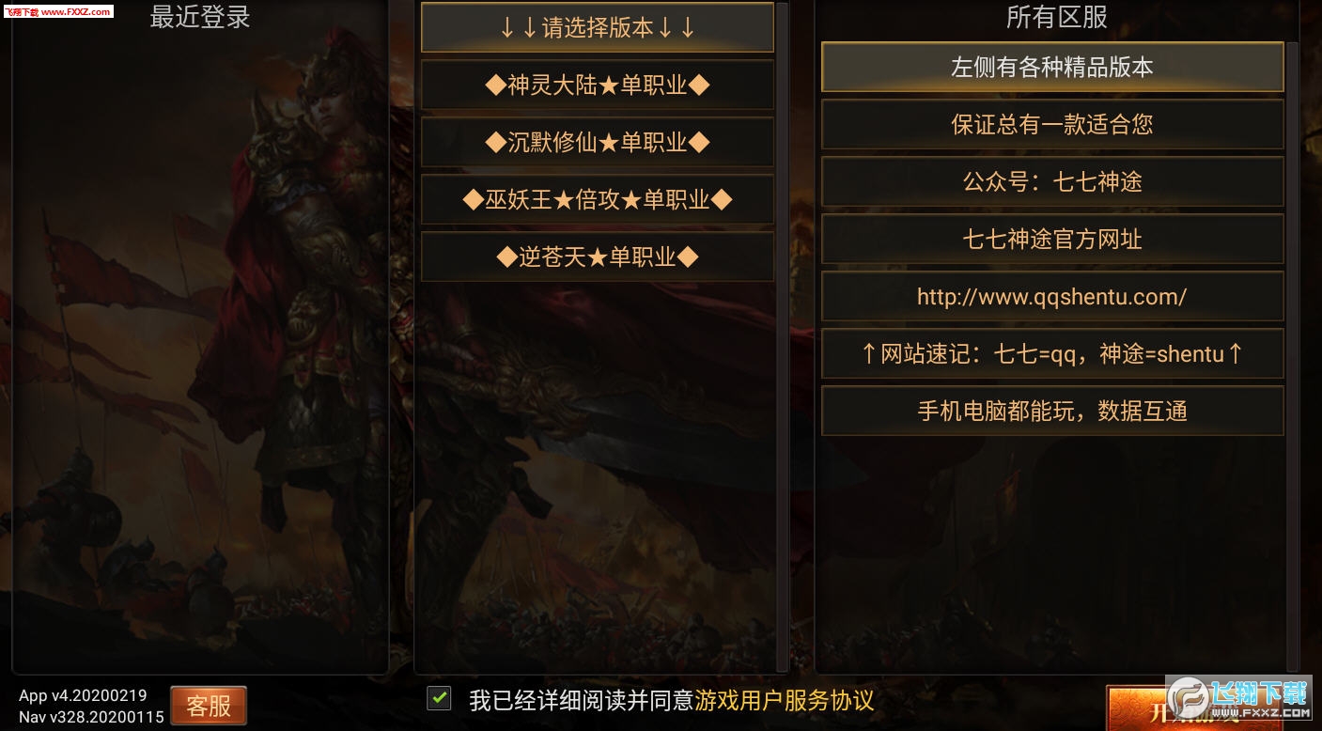Open the 七七神途官方网址 entry
1322x731 pixels.
click(1052, 239)
